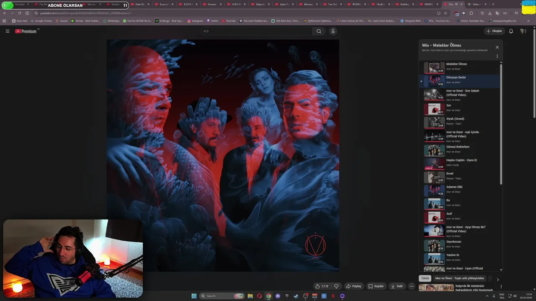Viewport: 536px width, 301px height.
Task: Play Siyah (Esved) by Neyse
Action: coord(460,122)
